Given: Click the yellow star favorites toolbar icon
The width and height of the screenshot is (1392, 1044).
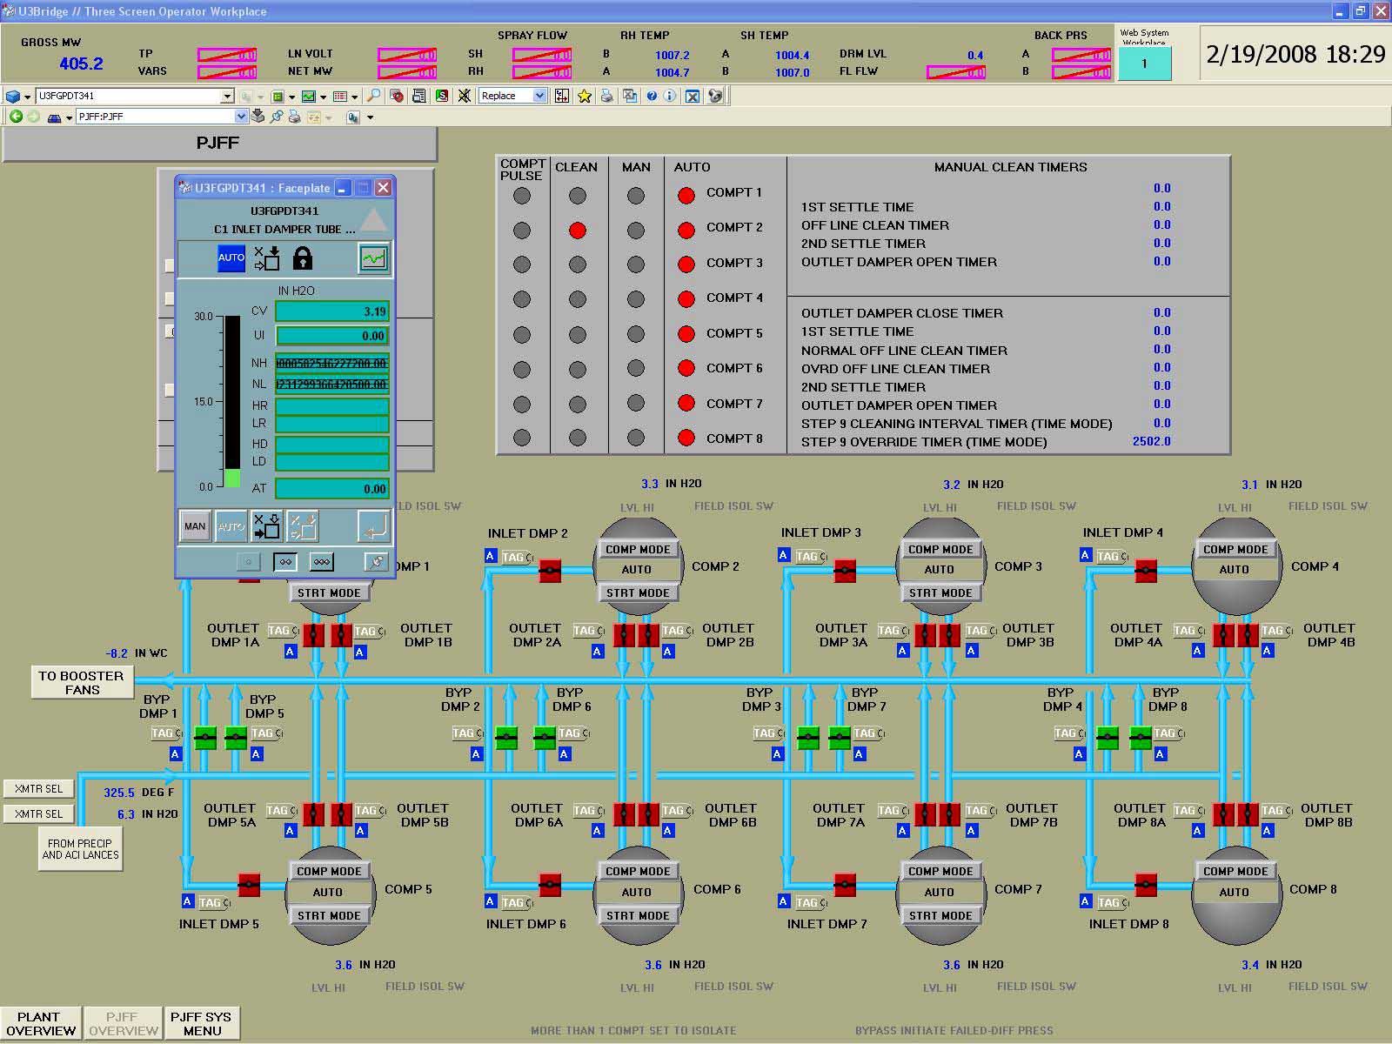Looking at the screenshot, I should [585, 96].
